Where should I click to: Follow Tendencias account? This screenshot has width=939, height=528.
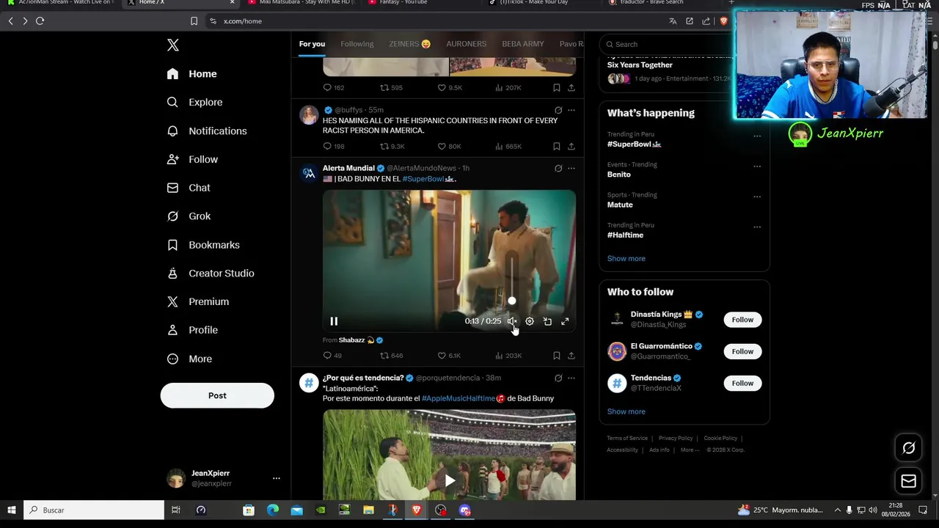coord(742,383)
